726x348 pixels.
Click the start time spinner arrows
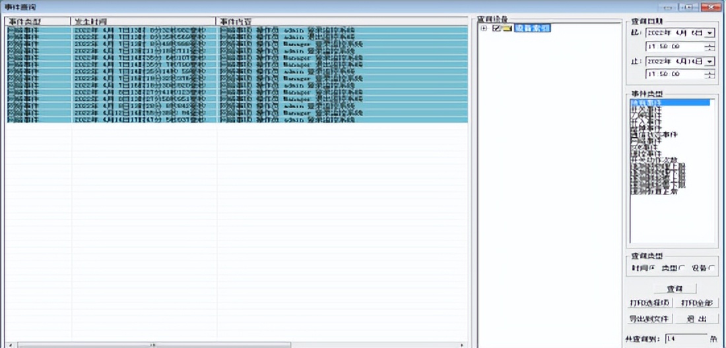coord(709,47)
